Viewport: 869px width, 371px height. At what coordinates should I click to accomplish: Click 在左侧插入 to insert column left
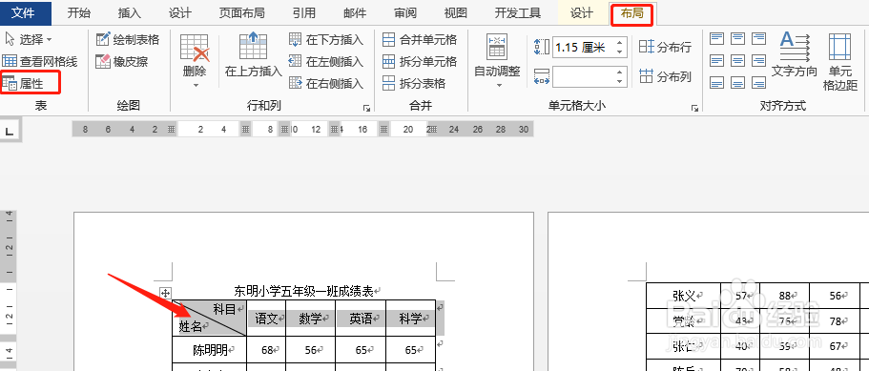click(326, 61)
